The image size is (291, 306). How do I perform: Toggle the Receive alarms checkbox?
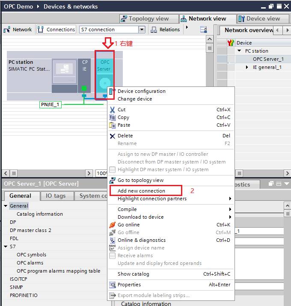[x=113, y=255]
